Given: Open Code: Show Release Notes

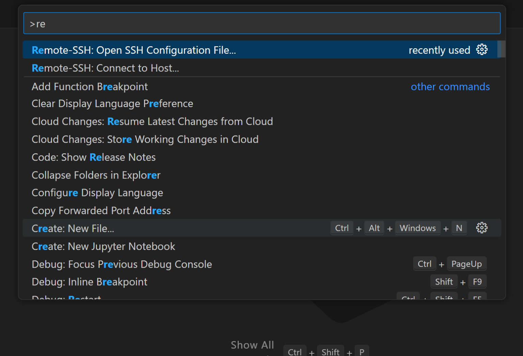Looking at the screenshot, I should [94, 157].
